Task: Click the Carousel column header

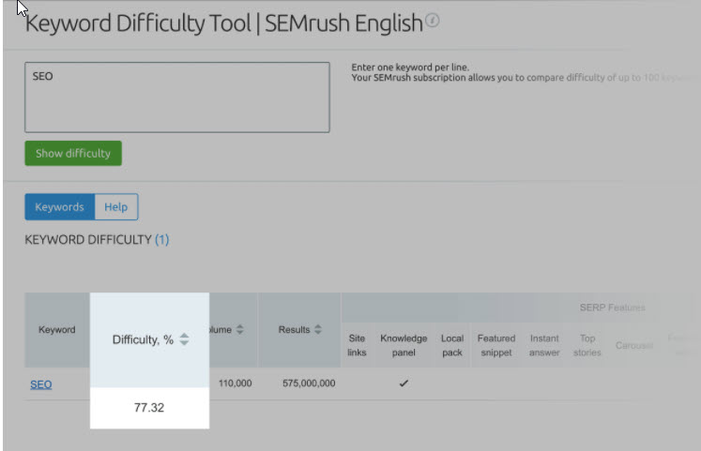Action: [634, 345]
